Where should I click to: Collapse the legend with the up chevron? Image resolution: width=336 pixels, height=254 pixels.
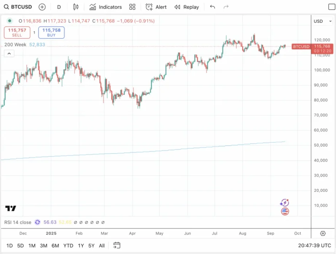point(9,53)
